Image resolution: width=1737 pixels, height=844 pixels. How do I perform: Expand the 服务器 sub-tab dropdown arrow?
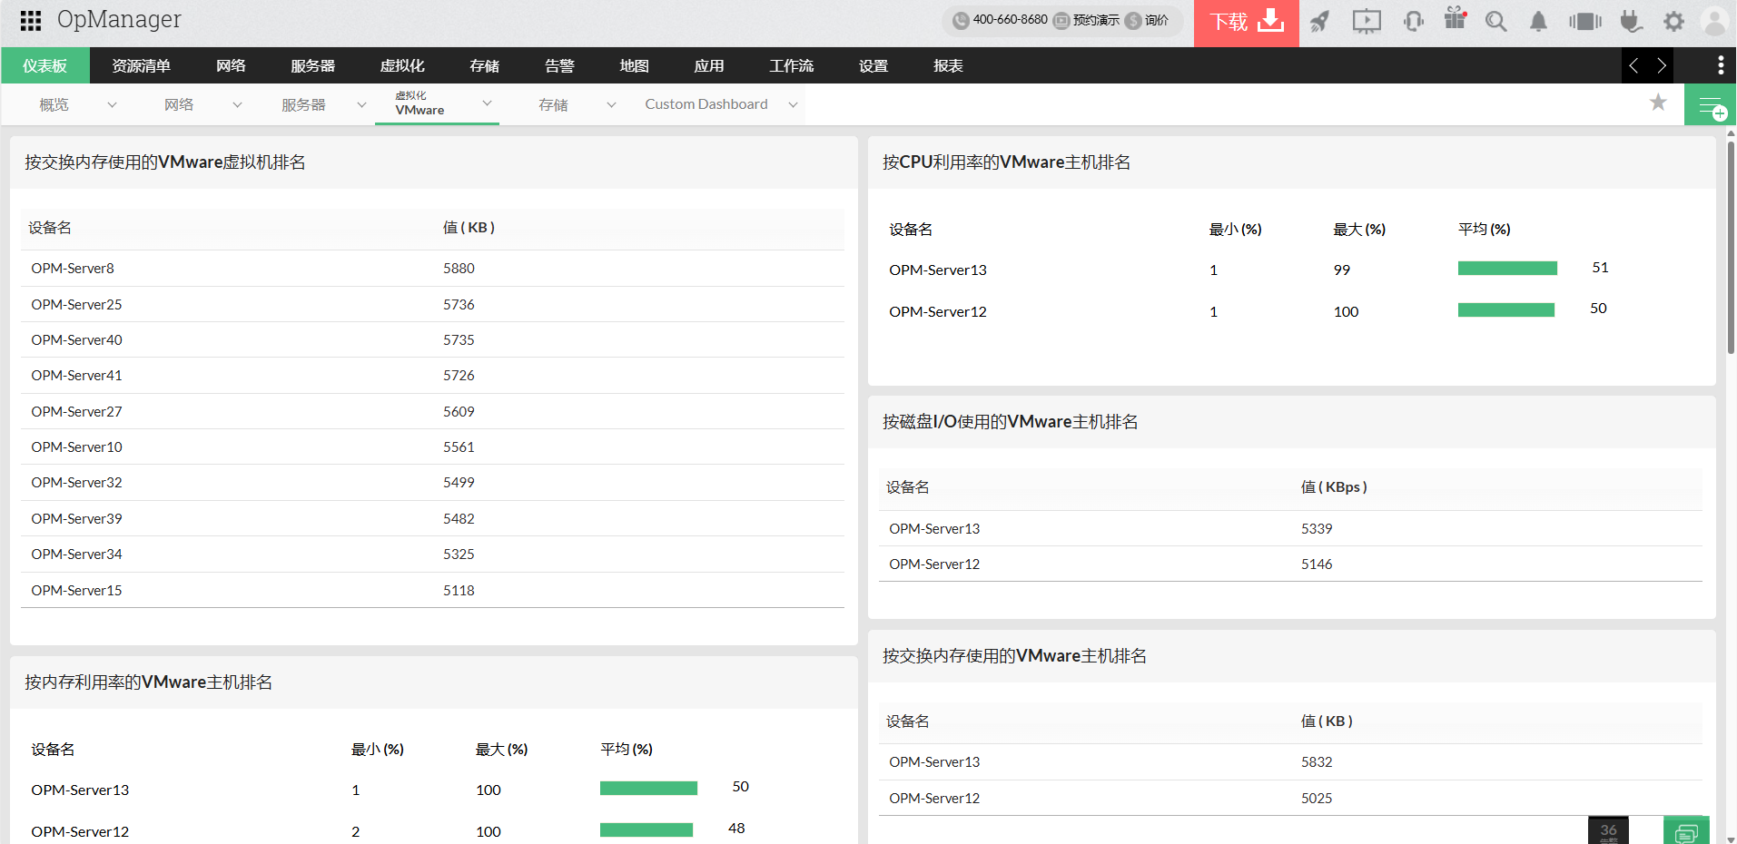click(x=361, y=105)
